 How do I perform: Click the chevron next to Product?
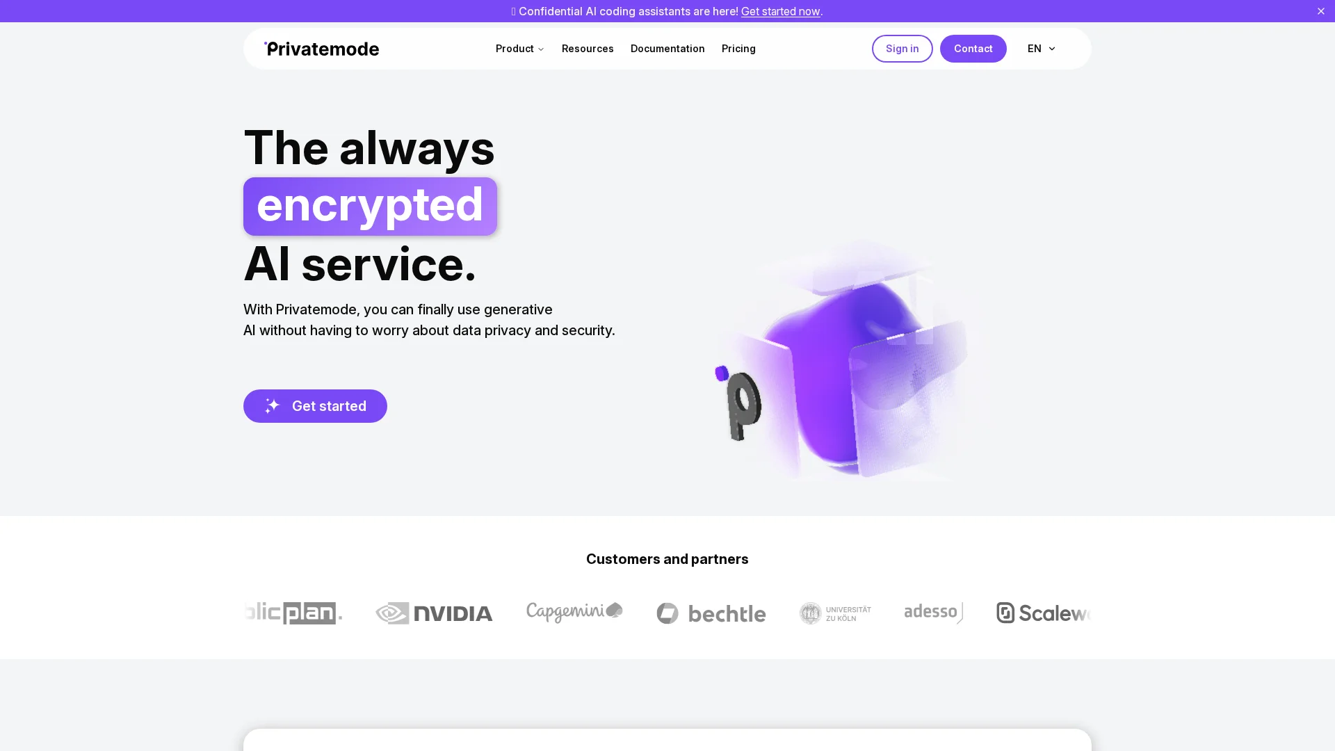coord(541,49)
